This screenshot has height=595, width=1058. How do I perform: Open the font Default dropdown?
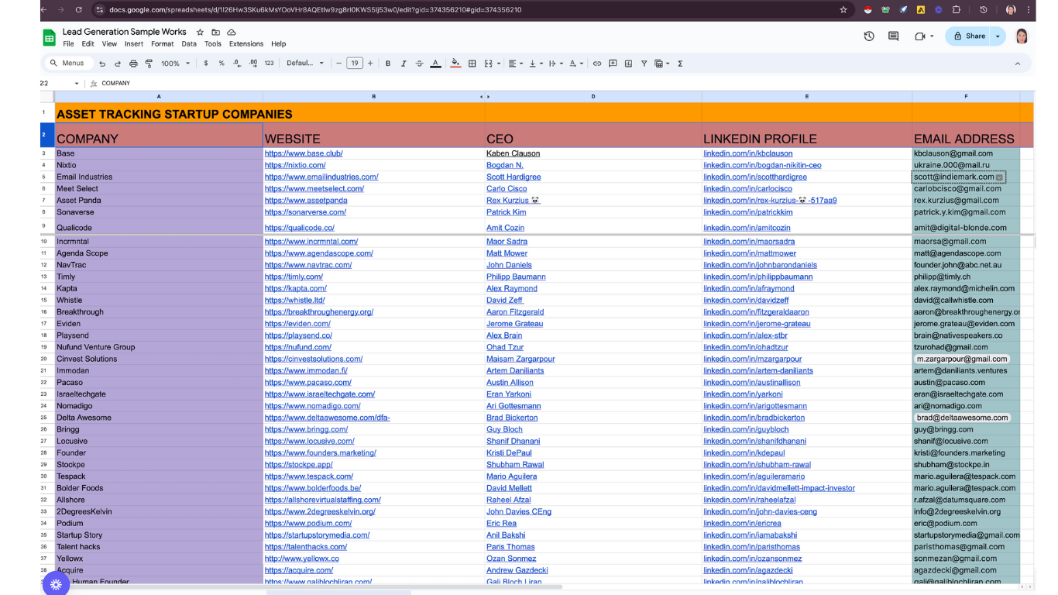(x=305, y=64)
